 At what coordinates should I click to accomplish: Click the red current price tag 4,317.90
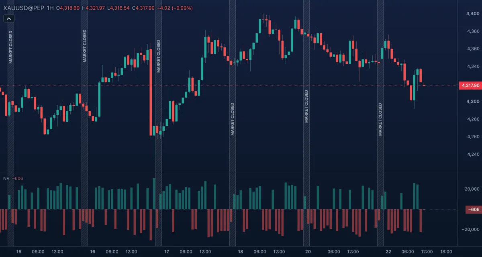470,86
